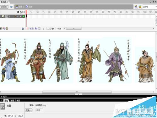Click the keyframe at frame 1 of 图层 1
This screenshot has height=118, width=157.
click(26, 16)
